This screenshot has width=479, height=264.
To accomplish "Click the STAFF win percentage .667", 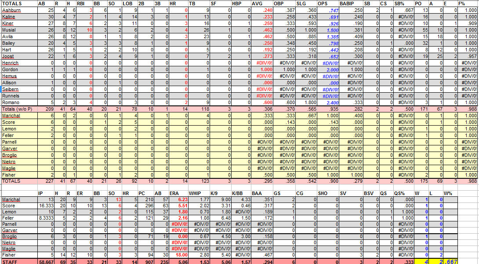I will click(x=450, y=261).
